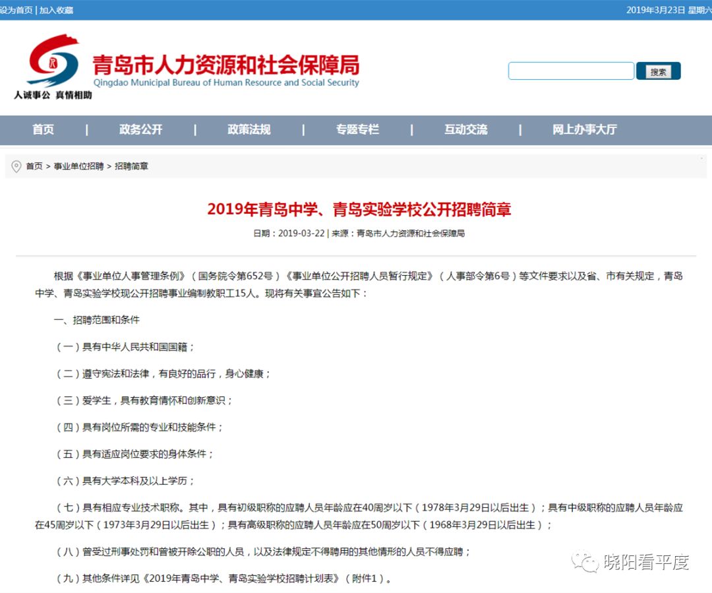This screenshot has height=593, width=712.
Task: Click the location pin breadcrumb icon
Action: pyautogui.click(x=16, y=166)
